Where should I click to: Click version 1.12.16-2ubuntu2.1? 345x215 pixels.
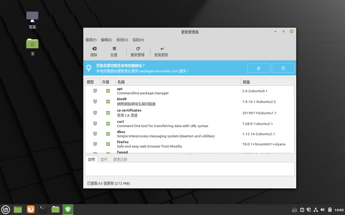coord(258,134)
